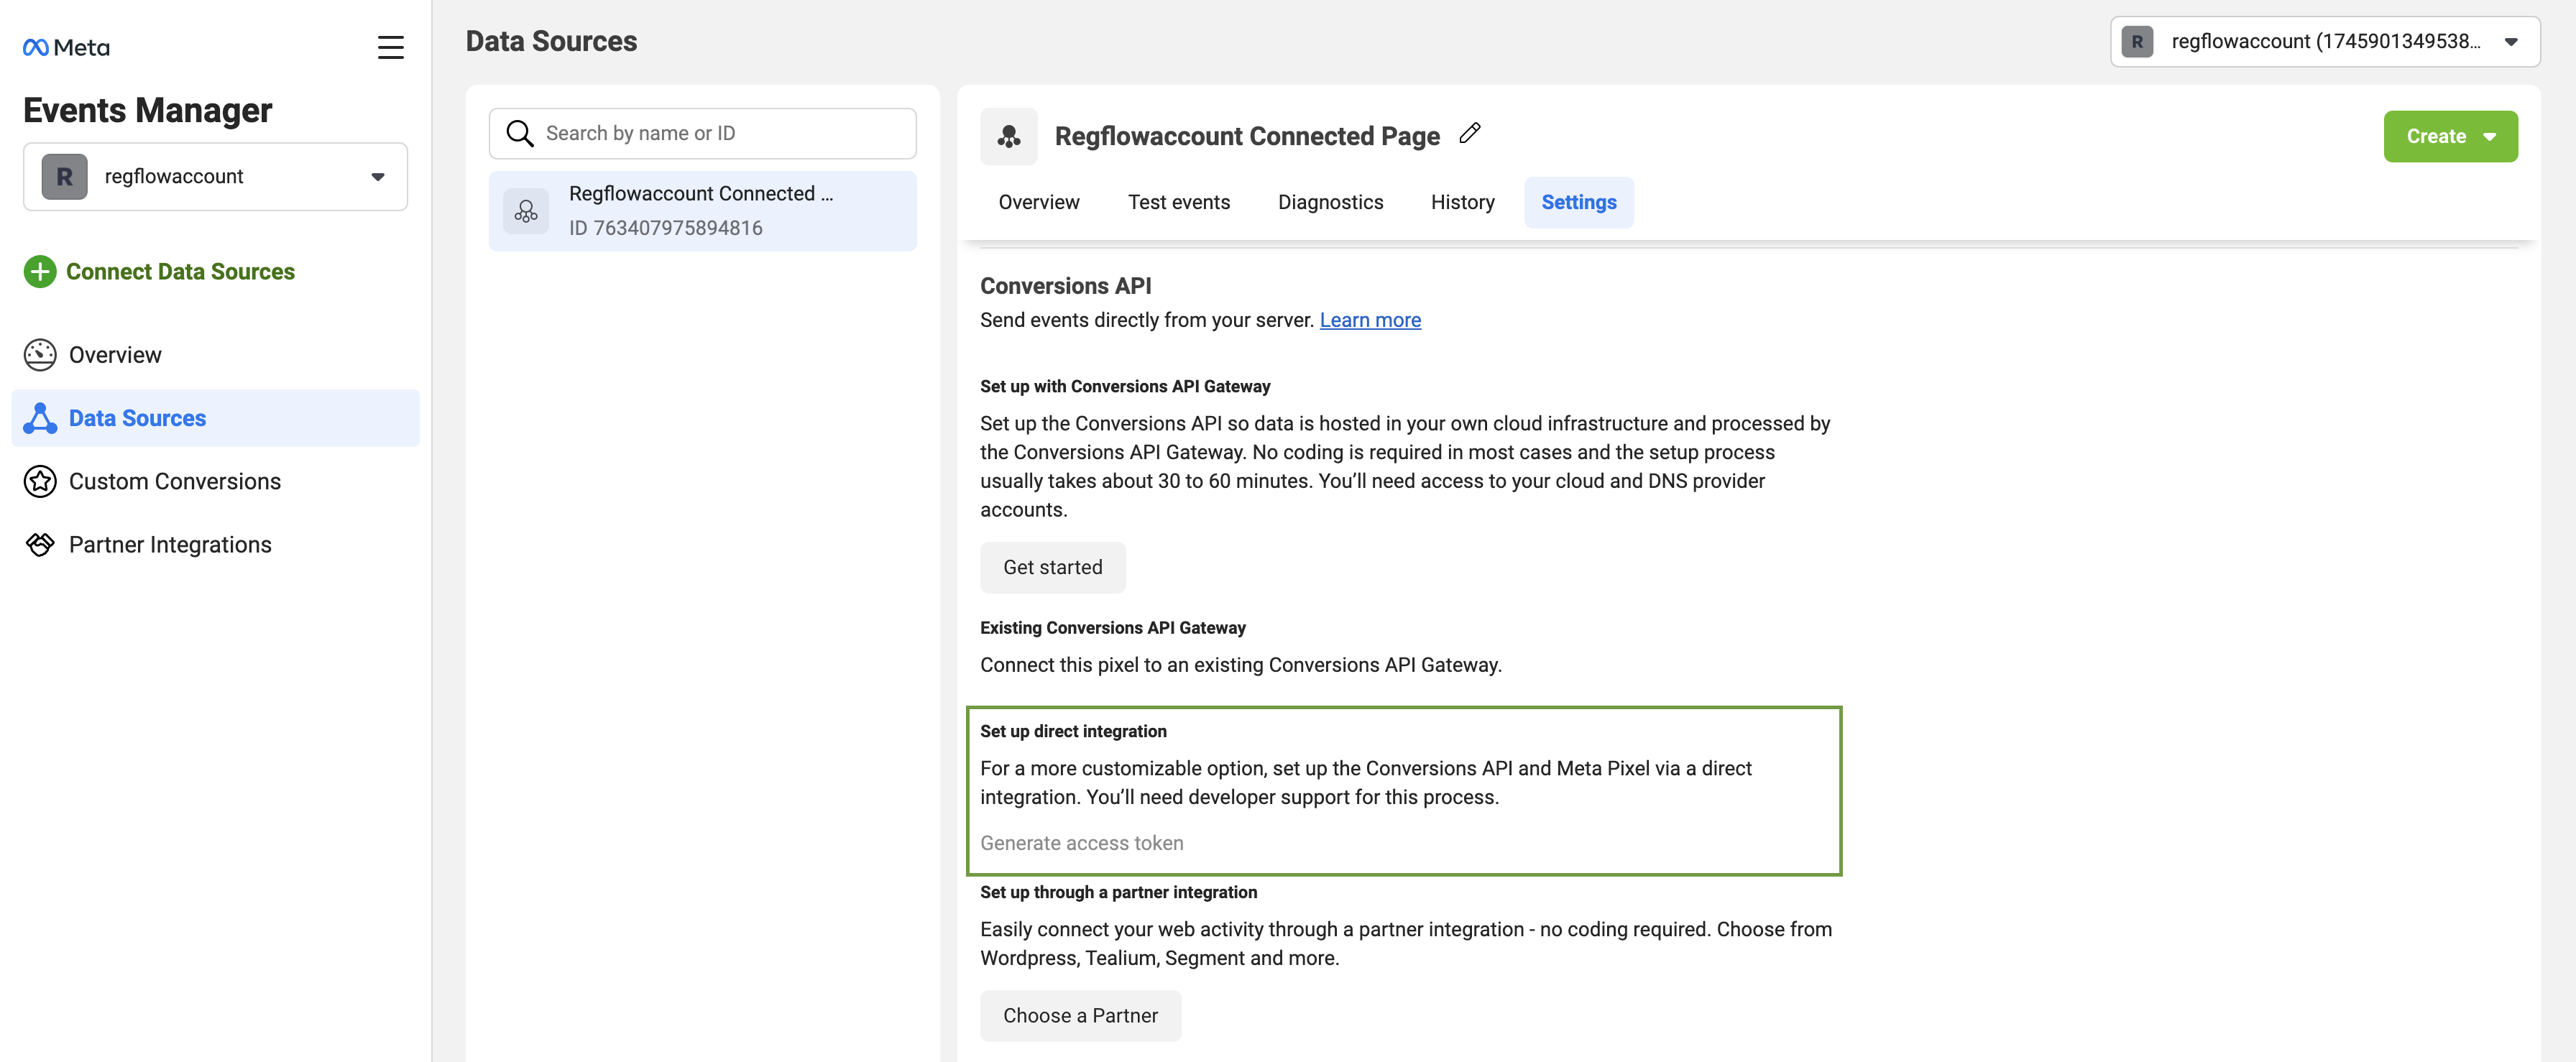Click the green plus Connect Data Sources icon
2576x1062 pixels.
click(40, 271)
